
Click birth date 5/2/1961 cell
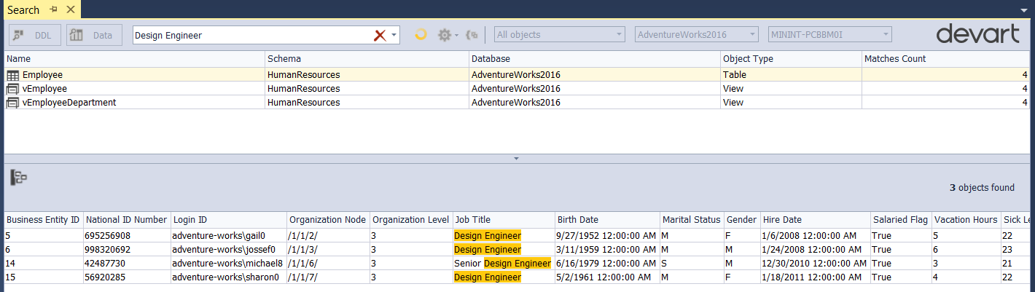[x=606, y=277]
